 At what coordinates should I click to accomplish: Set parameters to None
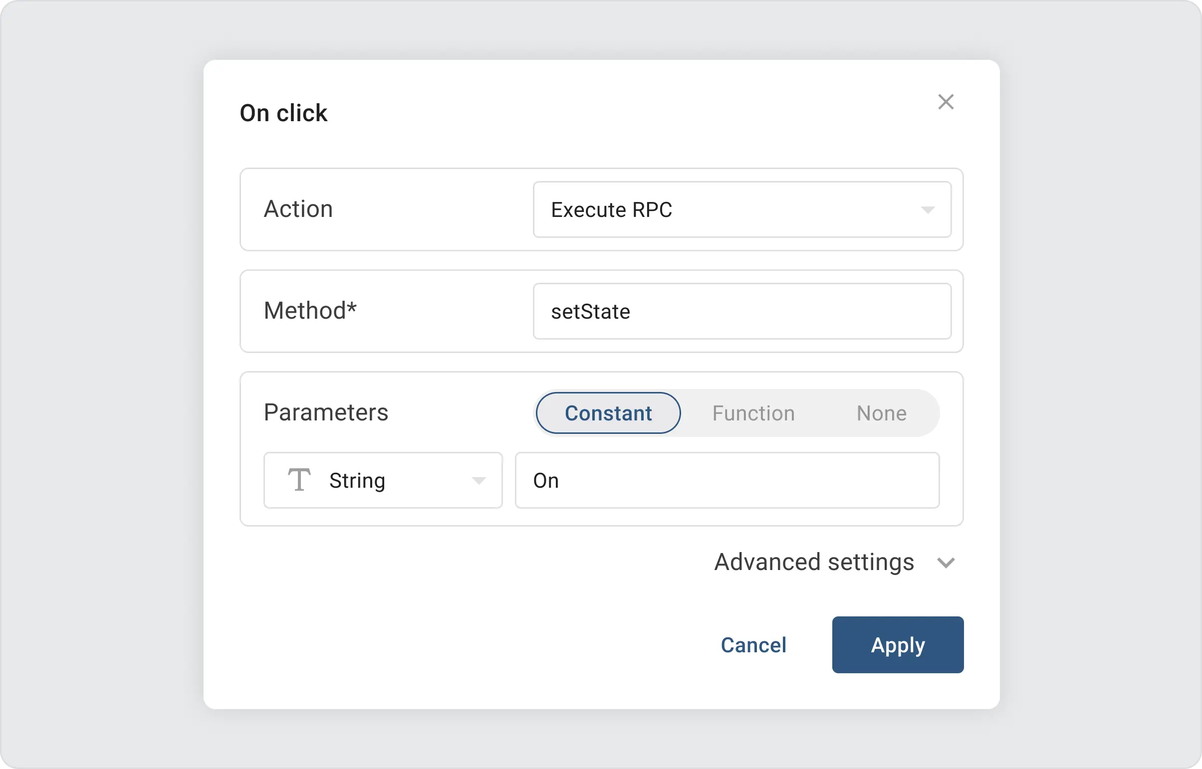click(881, 413)
